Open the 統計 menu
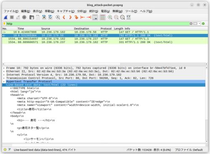The height and width of the screenshot is (154, 210). coord(94,11)
